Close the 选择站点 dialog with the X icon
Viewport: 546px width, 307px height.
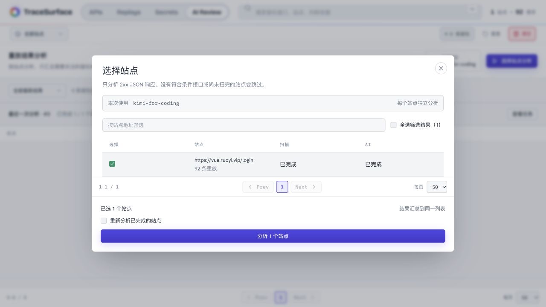(441, 68)
